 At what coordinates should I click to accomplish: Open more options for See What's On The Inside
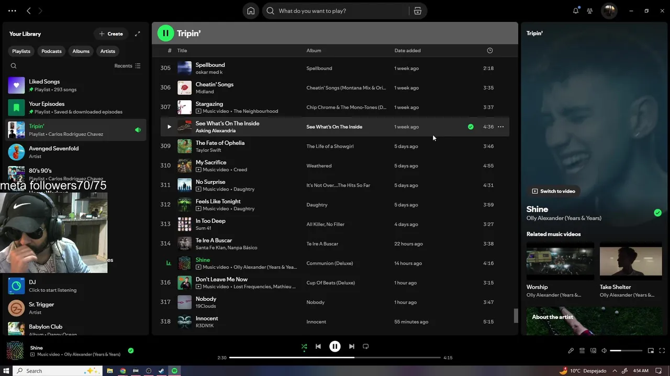[x=501, y=127]
